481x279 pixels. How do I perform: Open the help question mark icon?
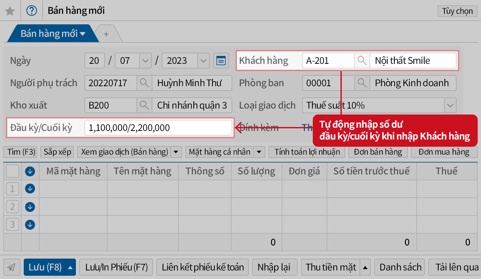(32, 11)
